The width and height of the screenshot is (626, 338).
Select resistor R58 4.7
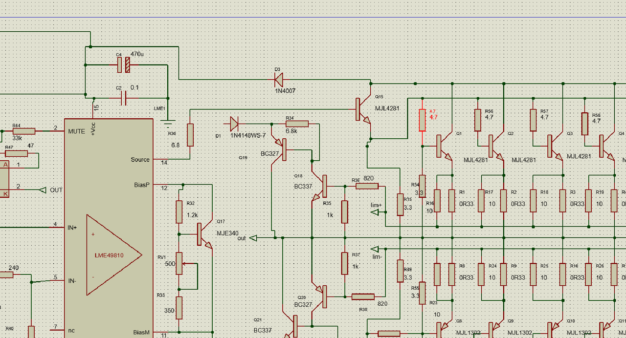(584, 124)
